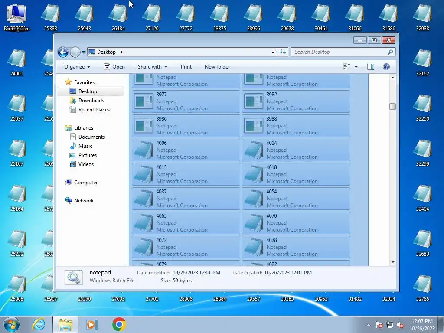Click the taskbar clock
Screen dimensions: 444x333
[x=422, y=325]
